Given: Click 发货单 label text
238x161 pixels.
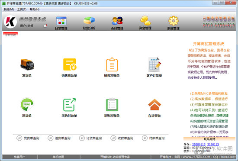Looking at the screenshot, I should [27, 76].
